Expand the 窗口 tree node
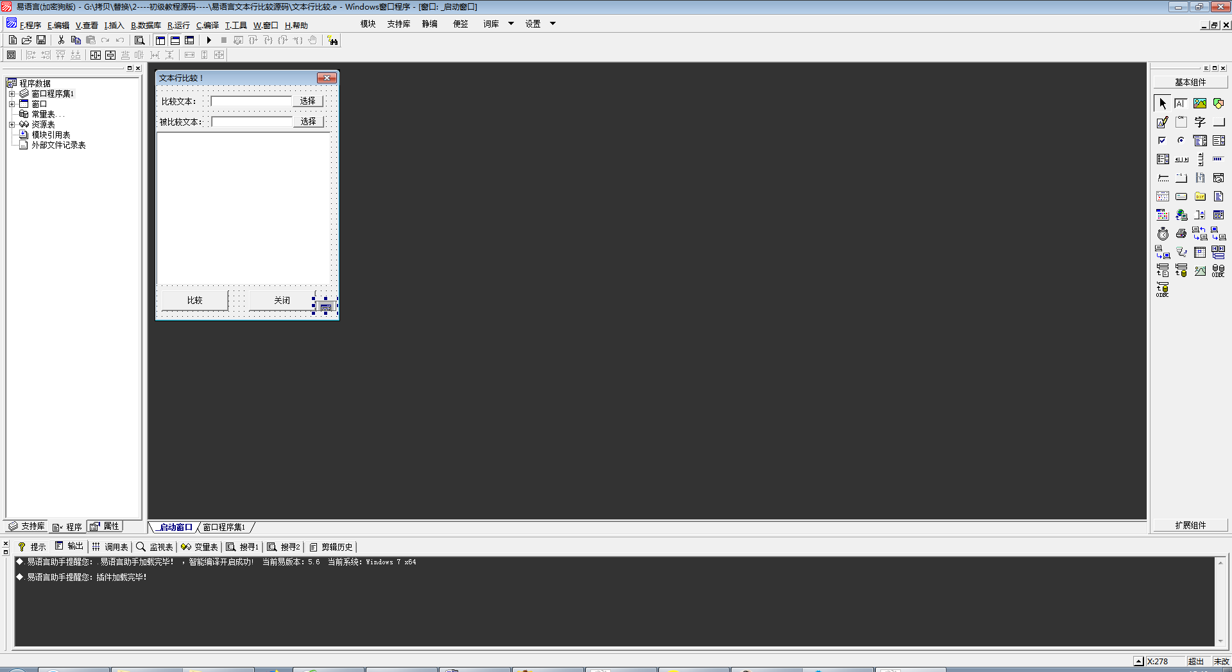The height and width of the screenshot is (672, 1232). 12,104
